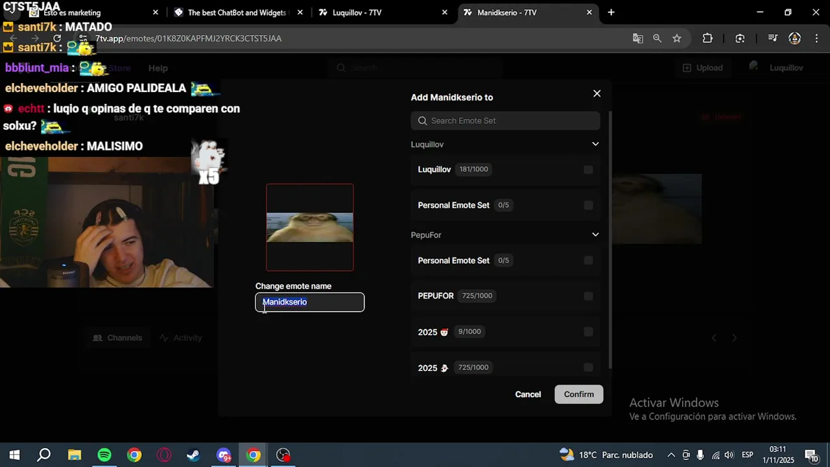Screen dimensions: 830x467
Task: Confirm adding the emote
Action: (x=578, y=394)
